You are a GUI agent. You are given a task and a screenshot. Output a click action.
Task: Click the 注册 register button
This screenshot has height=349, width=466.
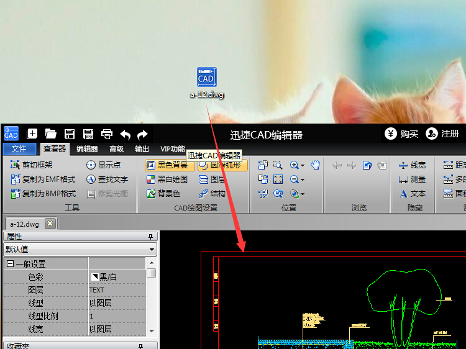point(442,134)
